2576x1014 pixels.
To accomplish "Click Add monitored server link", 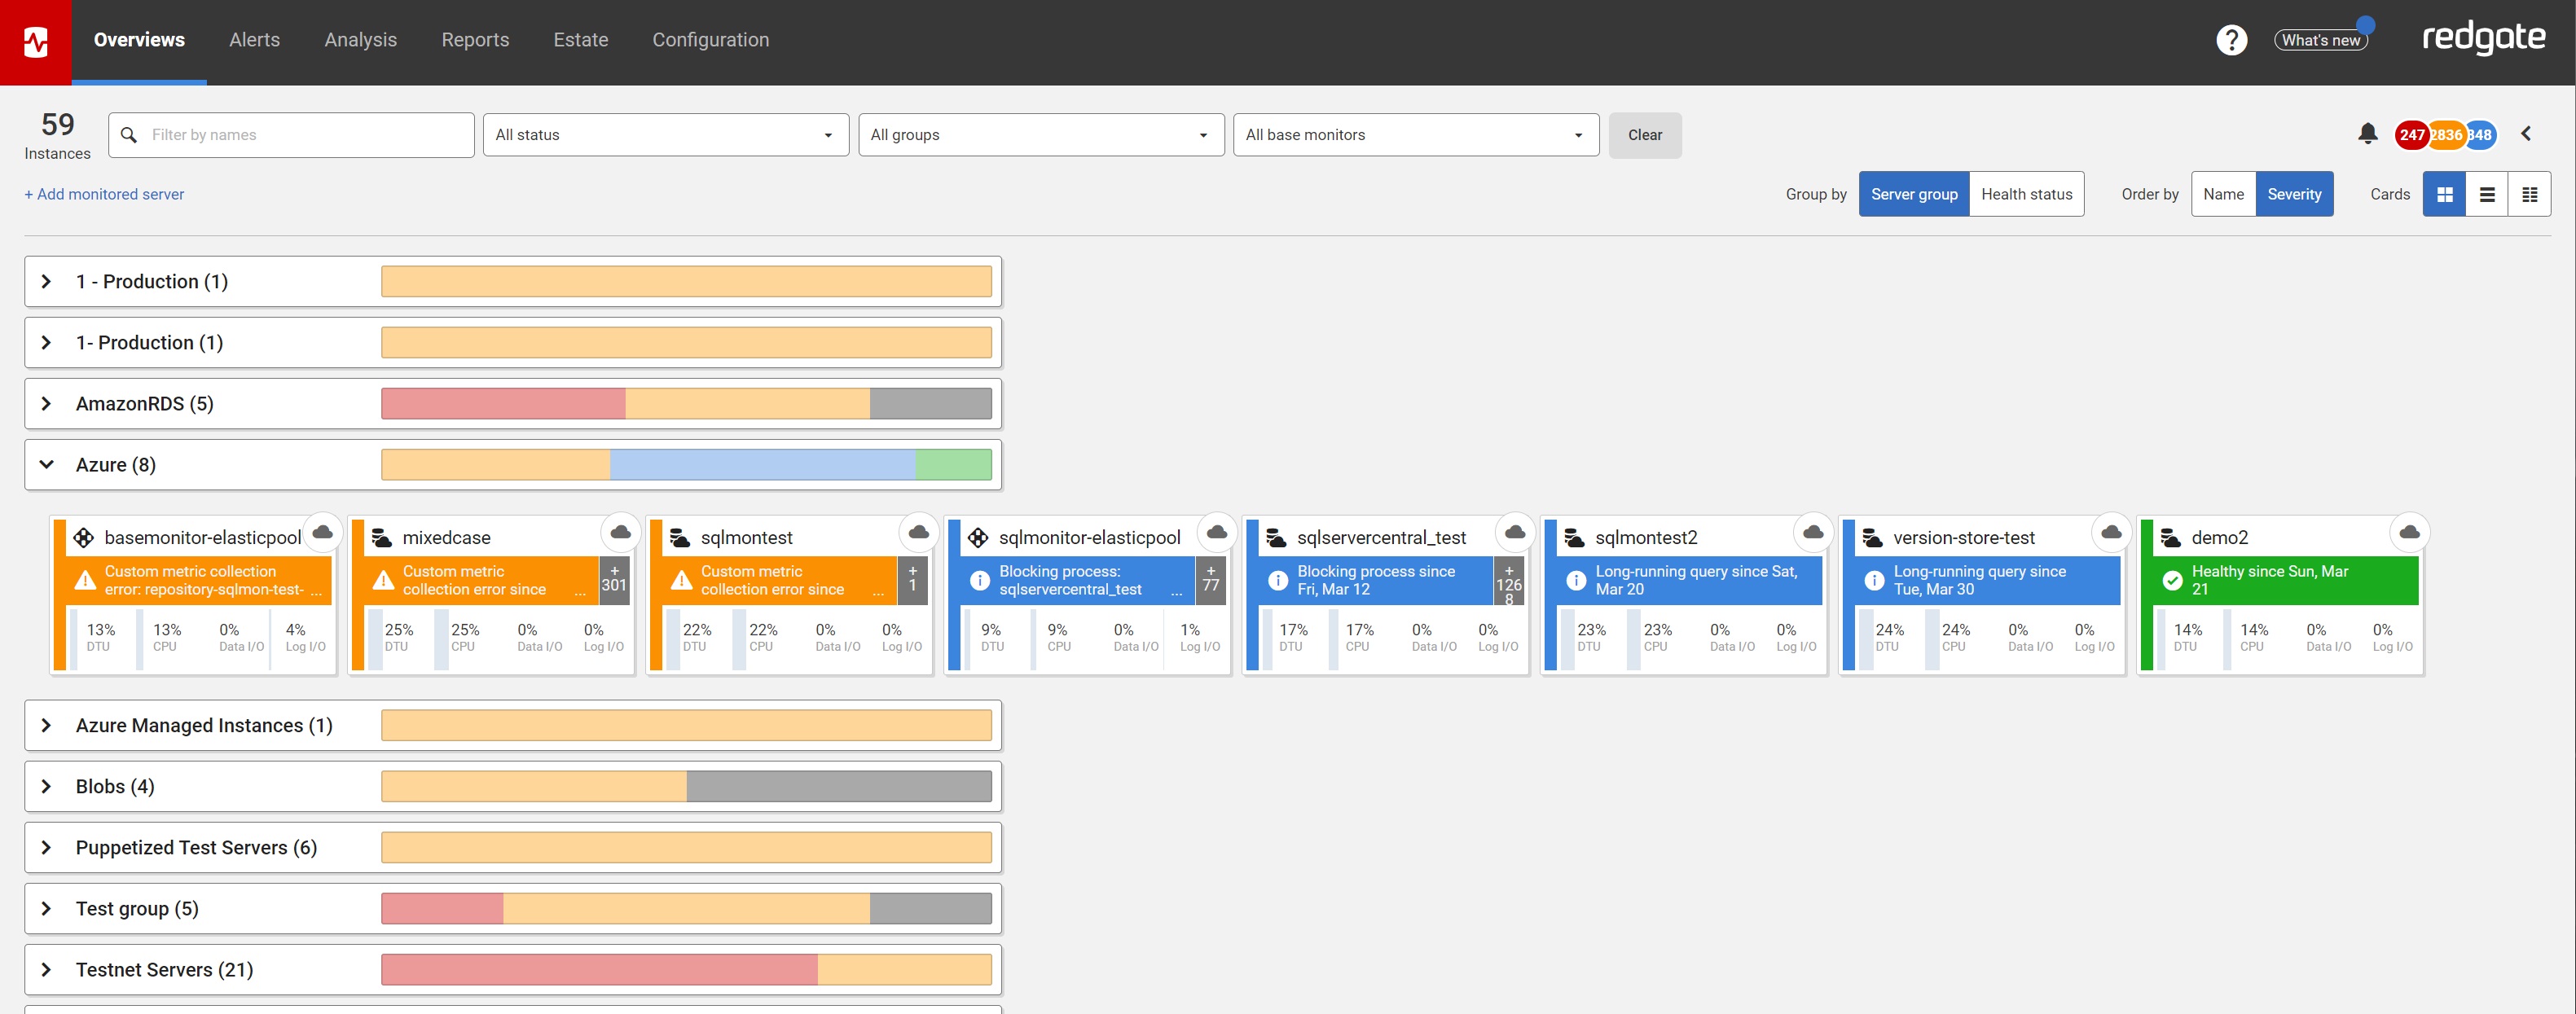I will point(104,195).
